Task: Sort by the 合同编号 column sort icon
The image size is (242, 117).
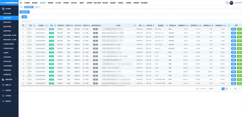Action: point(47,26)
